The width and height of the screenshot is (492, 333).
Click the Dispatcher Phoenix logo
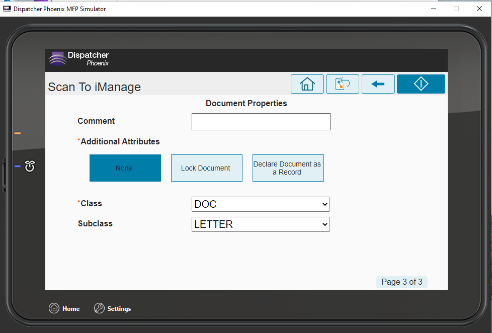(78, 59)
